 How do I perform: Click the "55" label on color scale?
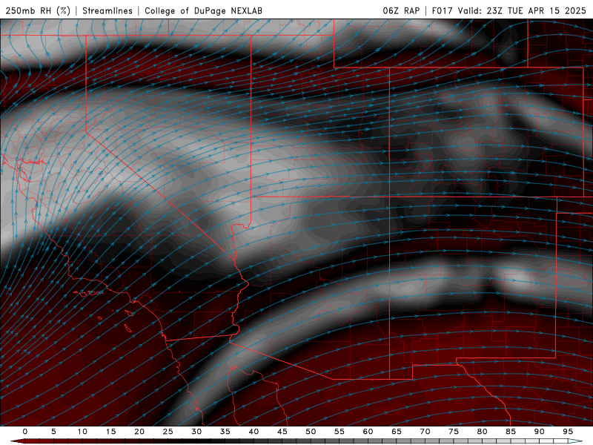(339, 432)
